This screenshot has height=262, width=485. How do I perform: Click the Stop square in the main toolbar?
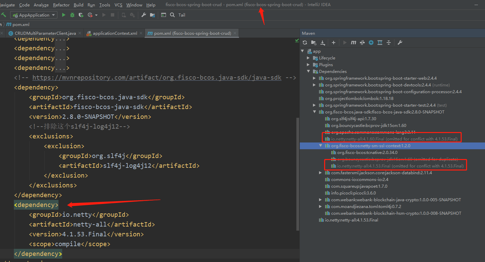[113, 15]
